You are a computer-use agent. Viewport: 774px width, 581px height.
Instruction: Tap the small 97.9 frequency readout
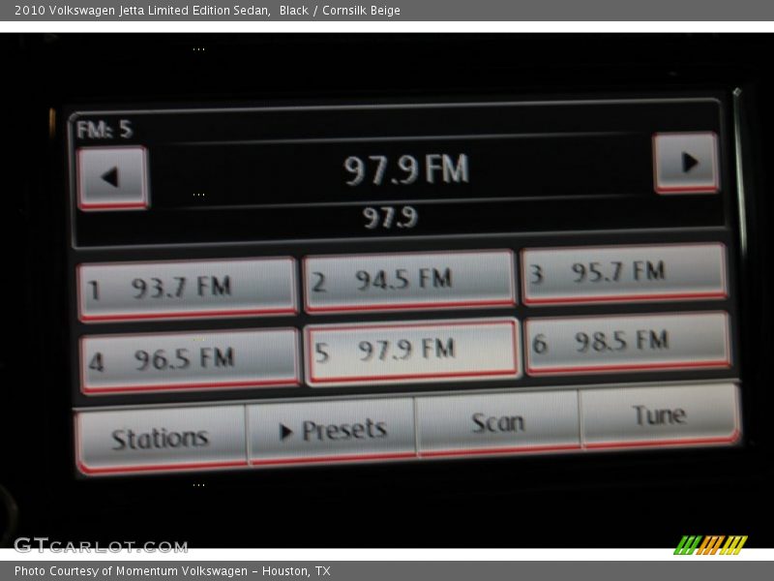(390, 218)
